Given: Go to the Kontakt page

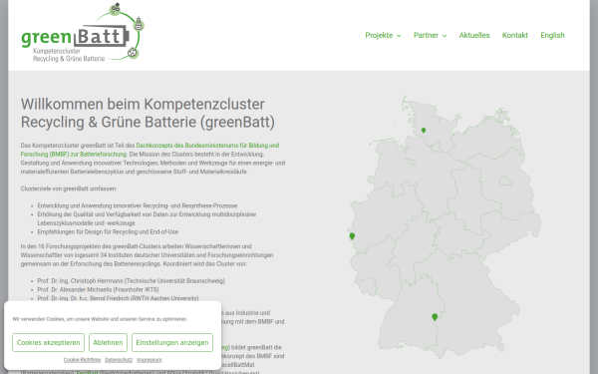Looking at the screenshot, I should [515, 35].
